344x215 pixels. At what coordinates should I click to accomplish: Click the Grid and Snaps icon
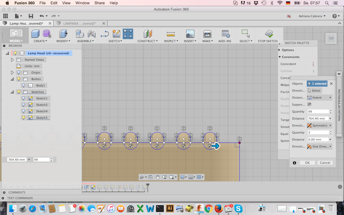click(191, 177)
